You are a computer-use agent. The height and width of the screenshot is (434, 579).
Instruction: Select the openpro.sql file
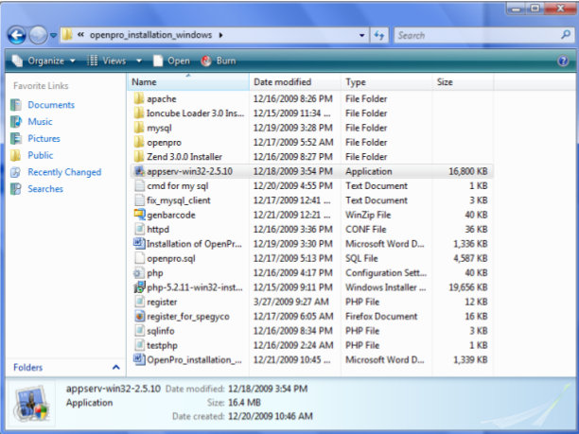point(168,258)
